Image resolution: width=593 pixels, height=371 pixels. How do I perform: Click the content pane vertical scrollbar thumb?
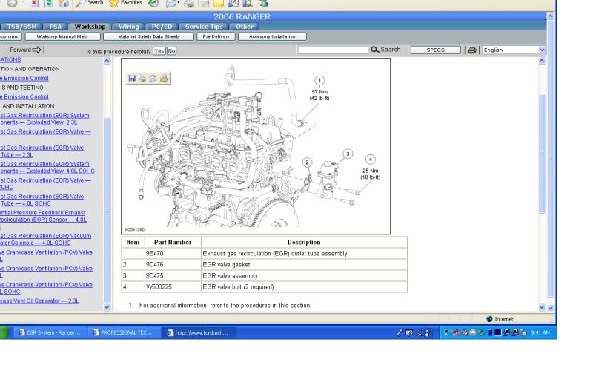pos(542,154)
